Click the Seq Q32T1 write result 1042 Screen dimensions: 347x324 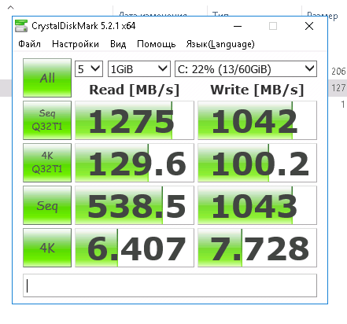click(x=257, y=120)
